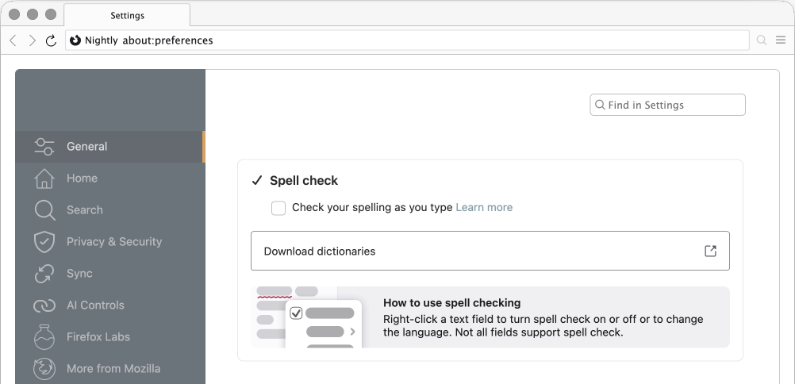Reload the page with the refresh icon
This screenshot has width=795, height=384.
(51, 40)
